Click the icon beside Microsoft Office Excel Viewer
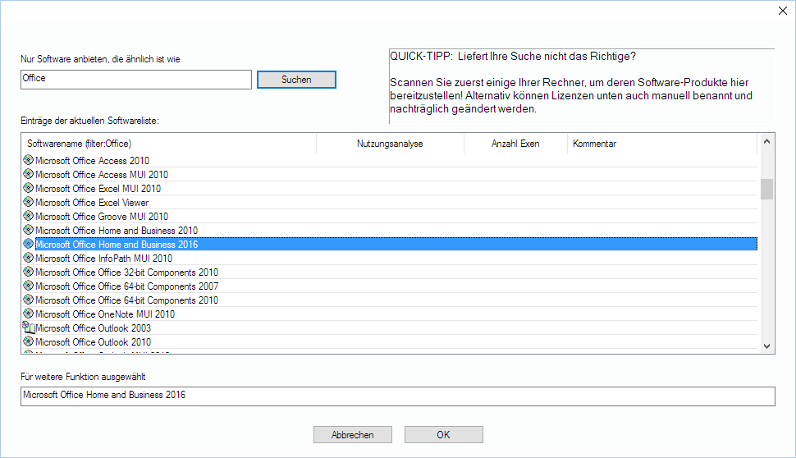This screenshot has height=458, width=796. point(29,202)
